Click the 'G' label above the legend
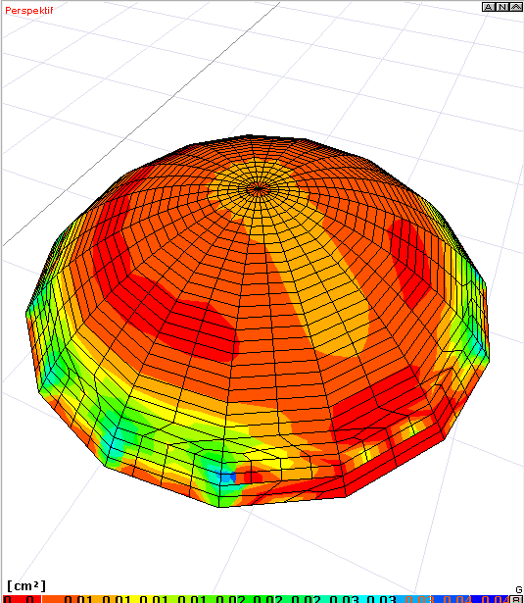This screenshot has width=524, height=603. 518,589
